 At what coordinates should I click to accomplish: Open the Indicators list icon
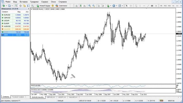108,6
